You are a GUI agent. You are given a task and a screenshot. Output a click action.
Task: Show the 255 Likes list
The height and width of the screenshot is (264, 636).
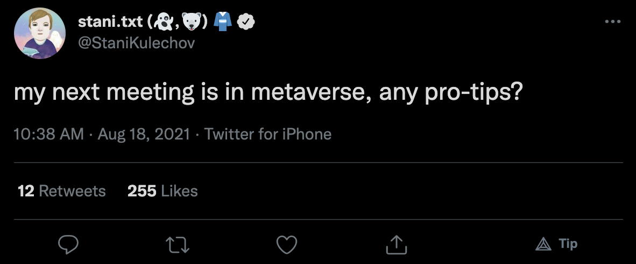(x=162, y=190)
